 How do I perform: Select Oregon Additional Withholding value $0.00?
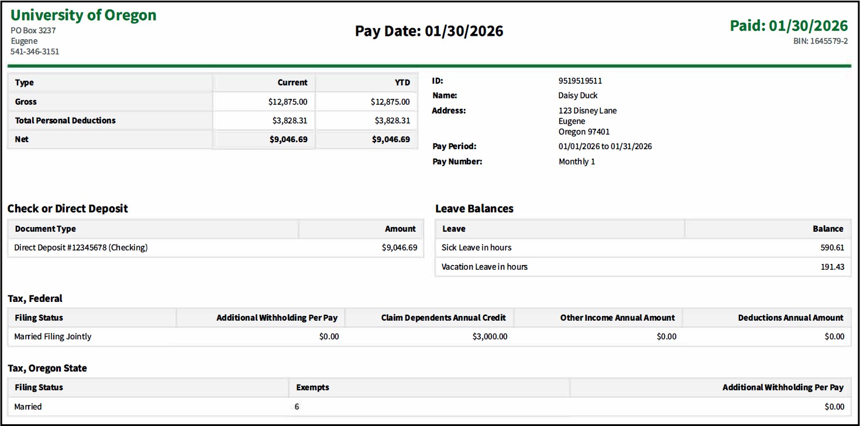pyautogui.click(x=835, y=407)
